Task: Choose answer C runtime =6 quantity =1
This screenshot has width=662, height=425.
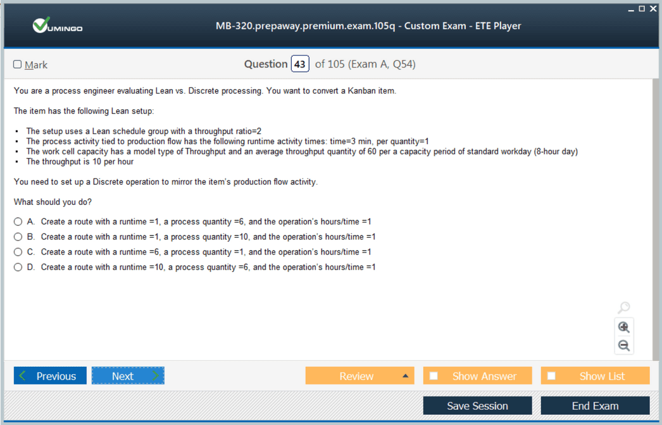Action: click(x=18, y=252)
